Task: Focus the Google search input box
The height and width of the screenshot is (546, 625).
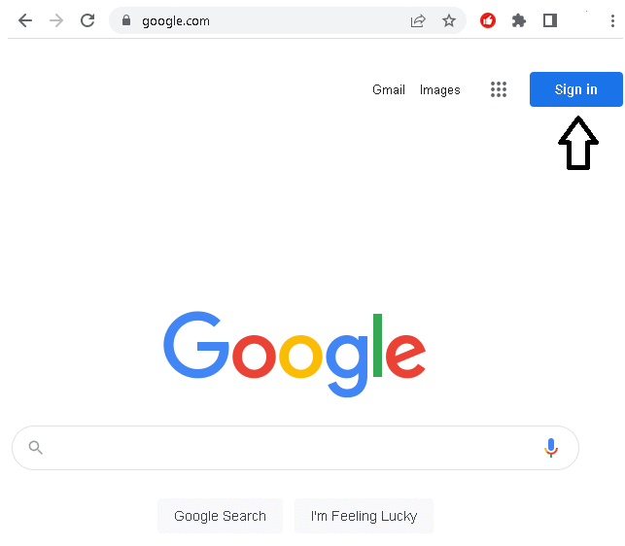Action: tap(292, 447)
